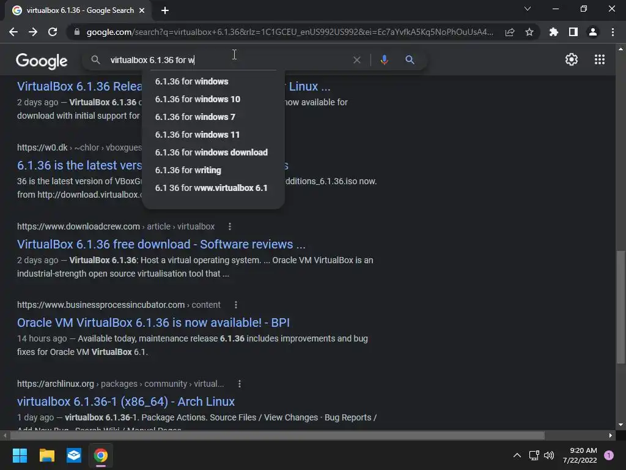Open the Chrome profile menu
626x470 pixels.
tap(593, 32)
